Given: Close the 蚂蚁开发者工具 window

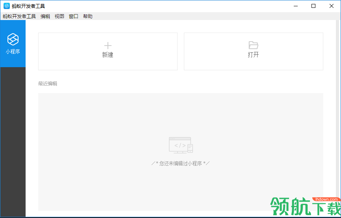Looking at the screenshot, I should (x=332, y=6).
